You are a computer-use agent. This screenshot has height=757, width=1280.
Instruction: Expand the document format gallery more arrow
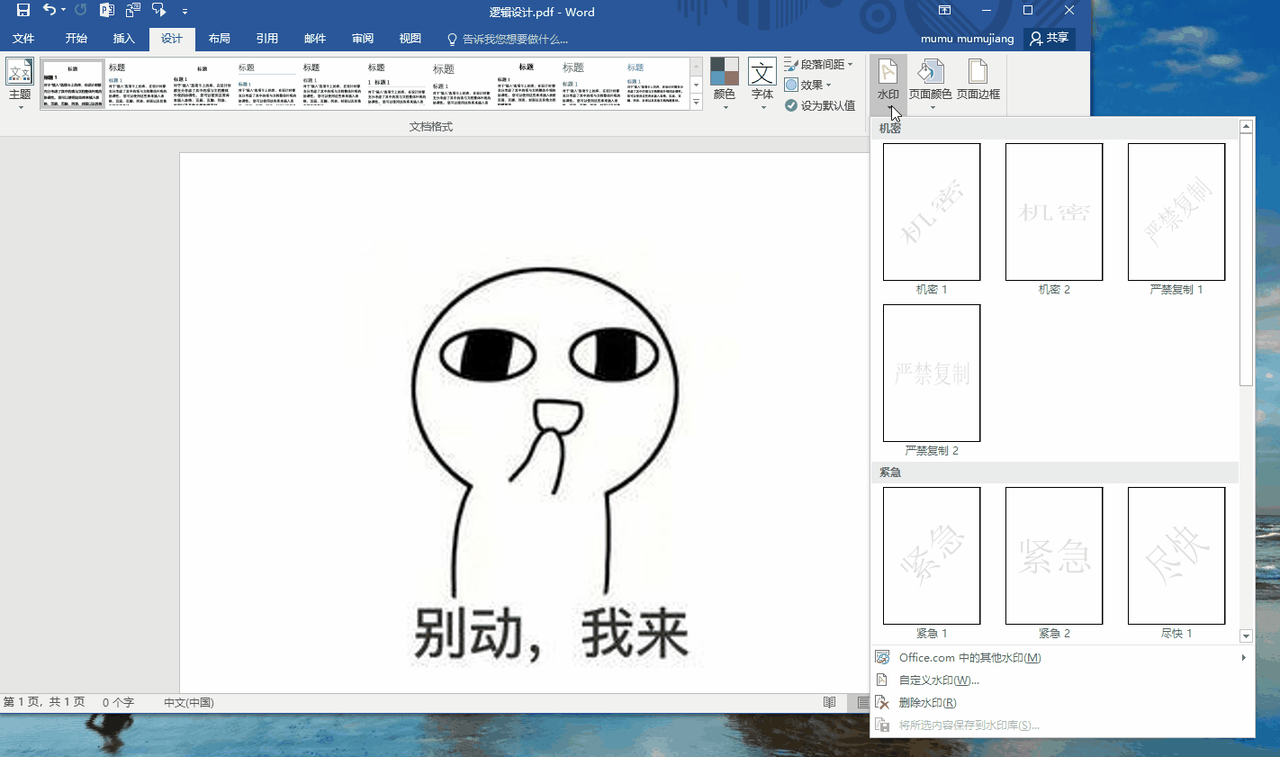click(x=696, y=104)
